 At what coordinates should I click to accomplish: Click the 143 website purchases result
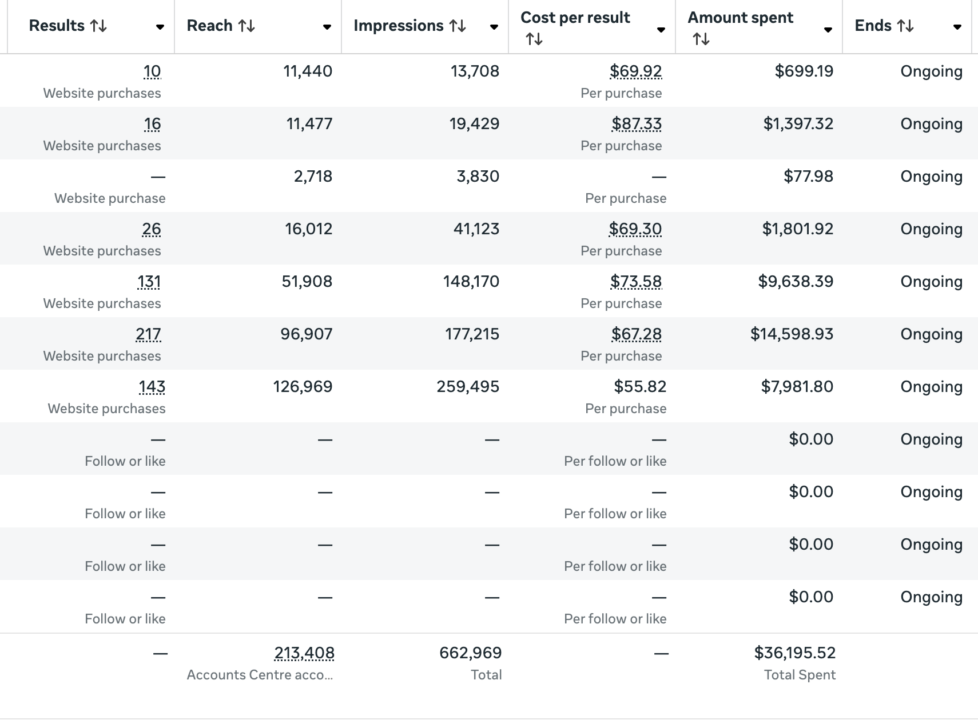(152, 386)
